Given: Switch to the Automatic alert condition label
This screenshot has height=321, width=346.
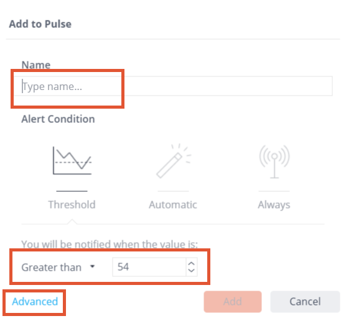Looking at the screenshot, I should [173, 205].
